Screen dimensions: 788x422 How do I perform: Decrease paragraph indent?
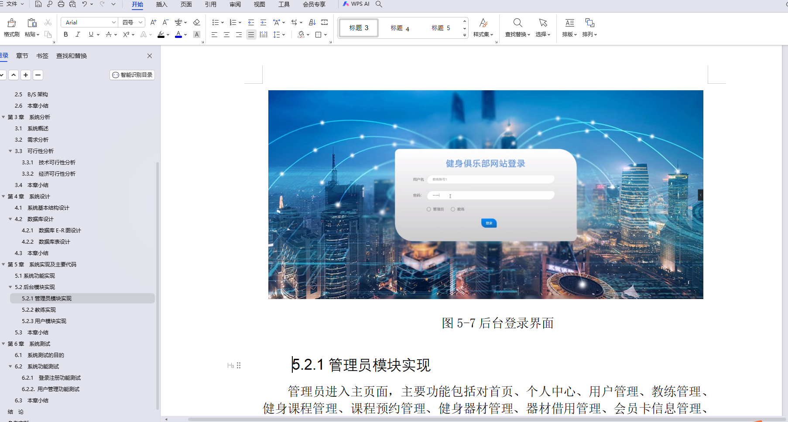(x=251, y=22)
